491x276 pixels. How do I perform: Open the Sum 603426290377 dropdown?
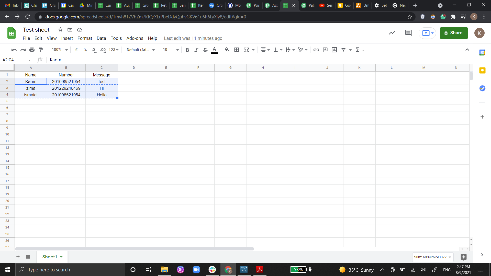(433, 257)
